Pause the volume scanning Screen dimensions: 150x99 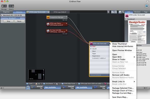click(x=19, y=21)
